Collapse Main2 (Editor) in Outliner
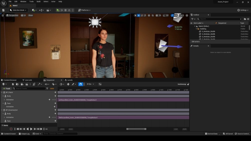The width and height of the screenshot is (251, 141). [x=195, y=26]
